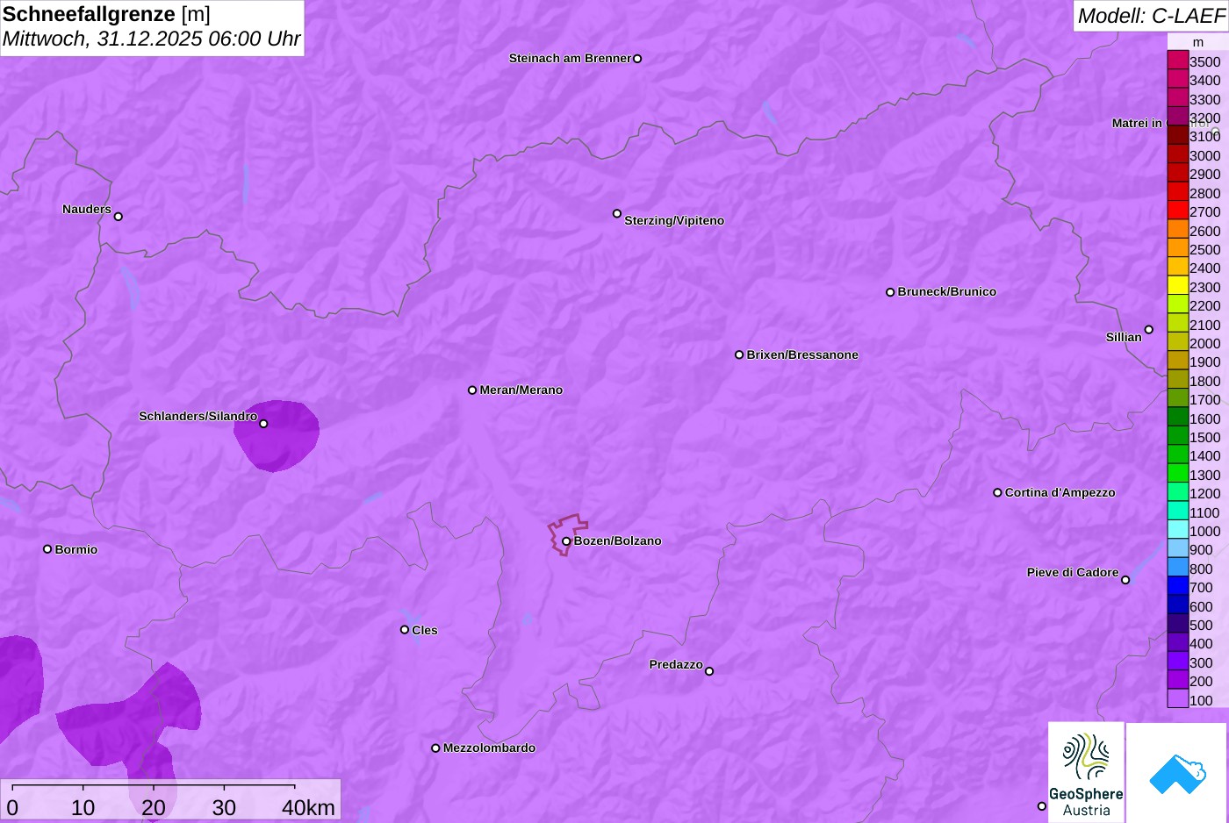Click the Cortina d'Ampezzo label
The height and width of the screenshot is (823, 1229).
[1060, 492]
